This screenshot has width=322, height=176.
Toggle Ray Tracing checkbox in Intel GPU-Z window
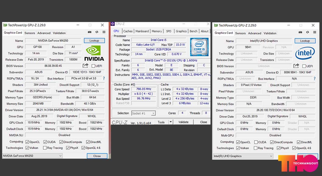255,148
